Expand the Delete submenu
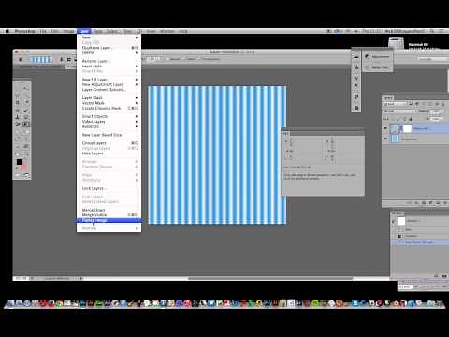 109,52
